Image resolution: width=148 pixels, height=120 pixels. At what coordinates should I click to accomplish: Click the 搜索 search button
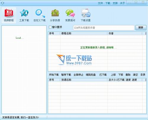[x=141, y=27]
